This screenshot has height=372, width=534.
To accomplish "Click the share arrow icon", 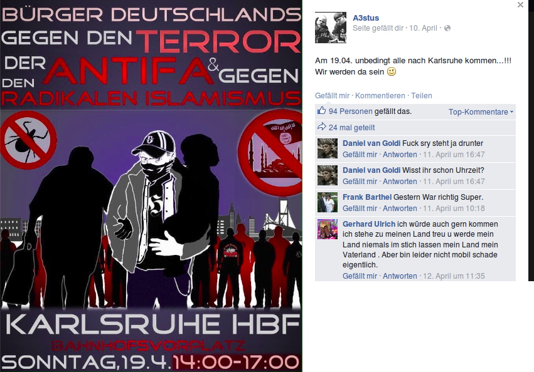I will click(321, 127).
